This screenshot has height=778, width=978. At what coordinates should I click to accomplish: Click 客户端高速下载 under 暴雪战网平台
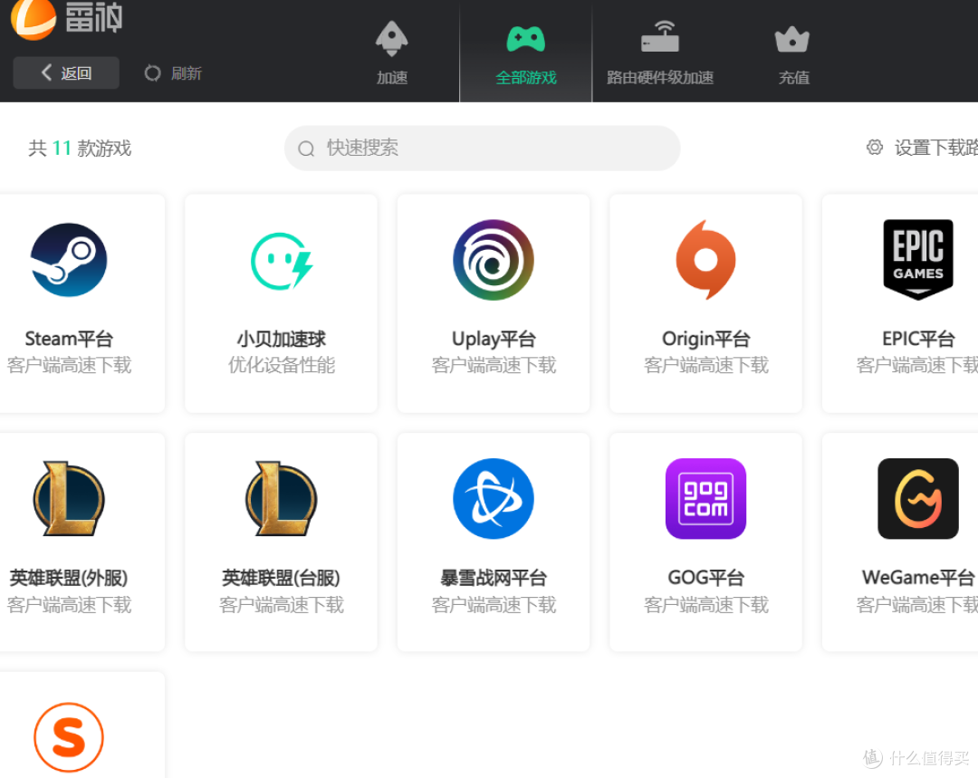[494, 604]
